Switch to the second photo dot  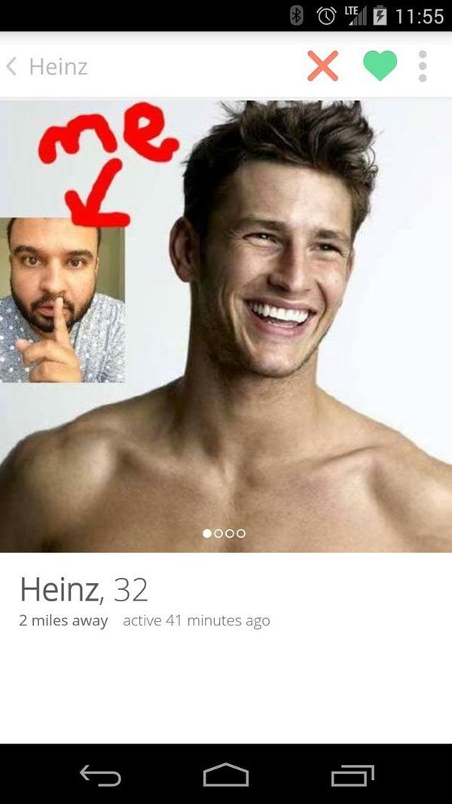coord(218,533)
